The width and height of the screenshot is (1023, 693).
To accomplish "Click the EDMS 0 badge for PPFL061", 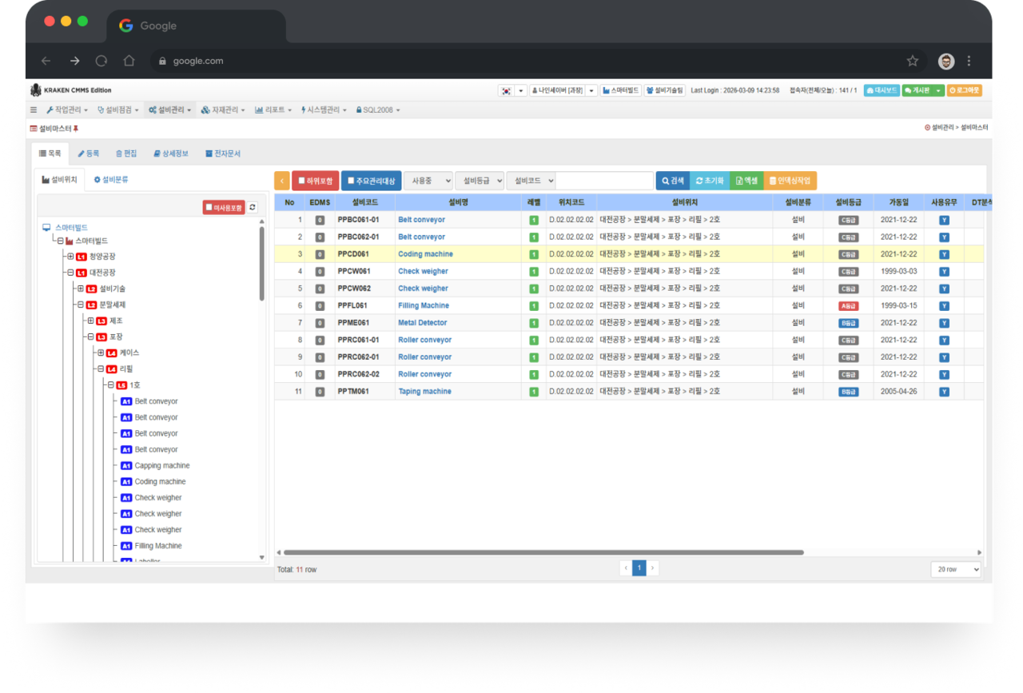I will (x=320, y=306).
